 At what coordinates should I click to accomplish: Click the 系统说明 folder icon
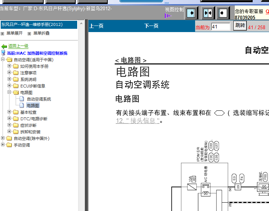coord(16,79)
